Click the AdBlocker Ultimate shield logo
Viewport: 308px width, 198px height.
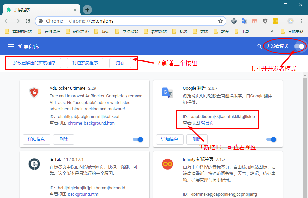[x=34, y=93]
